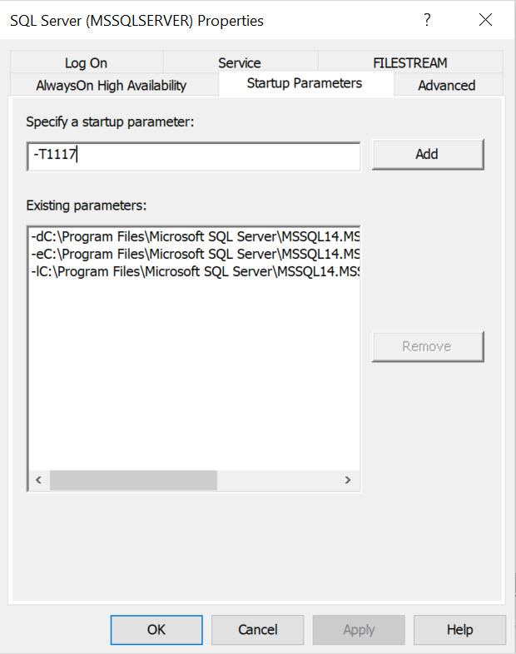Click the question mark help icon
The width and height of the screenshot is (516, 654).
(x=427, y=20)
